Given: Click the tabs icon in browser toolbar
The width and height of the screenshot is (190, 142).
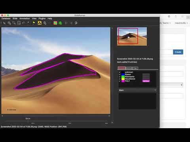Looking at the screenshot, I should pyautogui.click(x=182, y=17).
